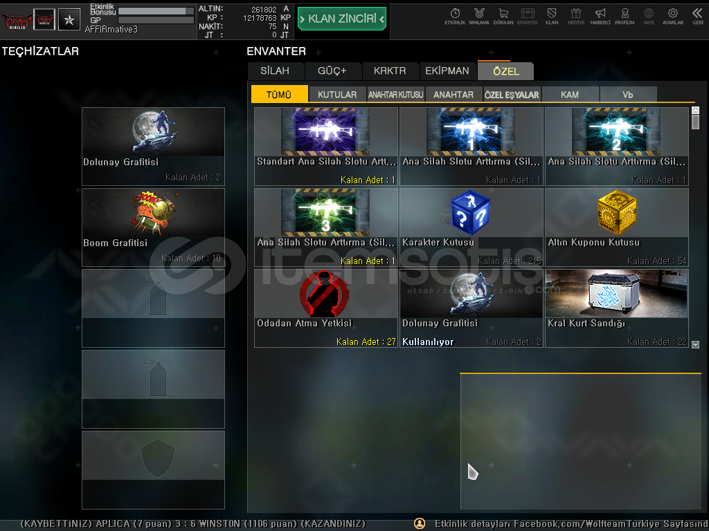Select the ANAHTAR filter tab
The height and width of the screenshot is (531, 709).
point(454,94)
